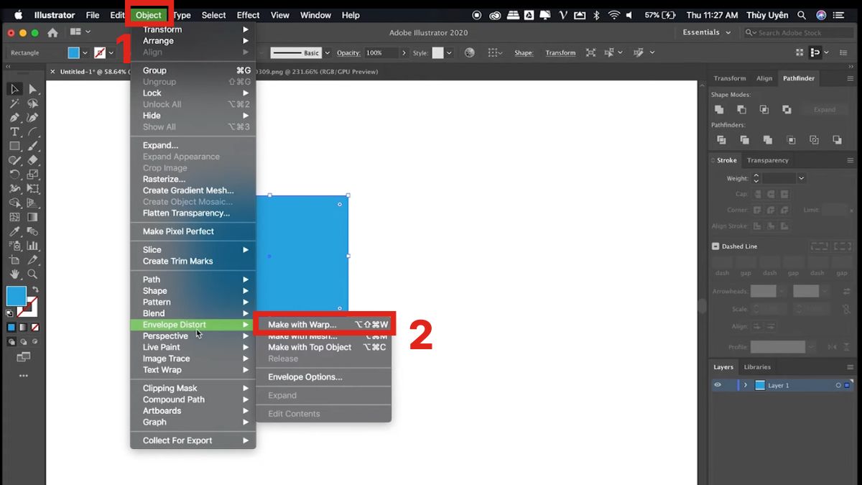Select Draw Normal mode

click(11, 342)
